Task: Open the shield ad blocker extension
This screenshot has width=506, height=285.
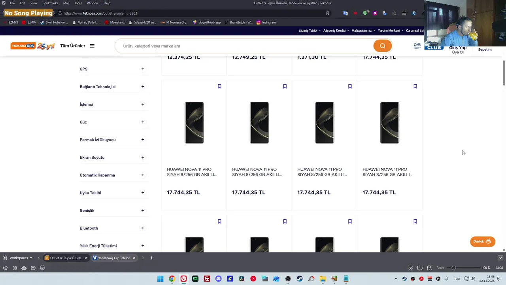Action: point(365,13)
